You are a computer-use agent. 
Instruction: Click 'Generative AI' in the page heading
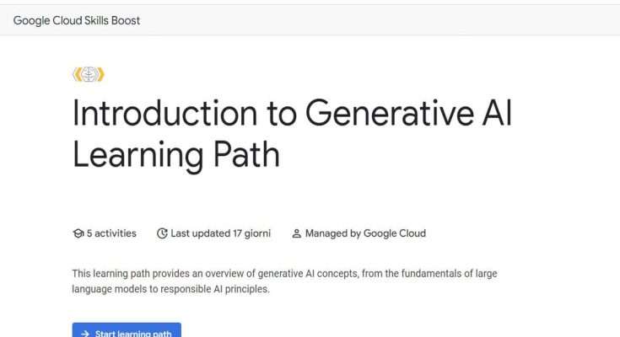click(408, 113)
